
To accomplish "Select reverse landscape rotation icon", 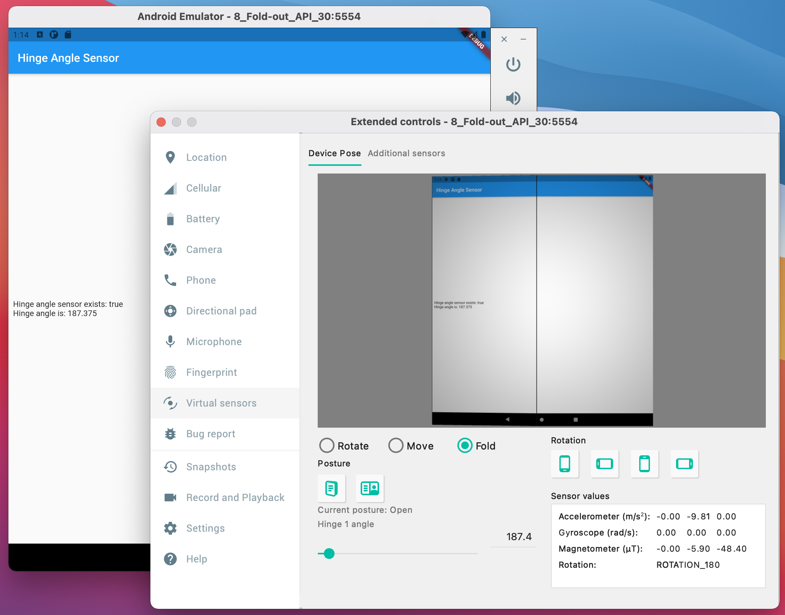I will tap(684, 463).
